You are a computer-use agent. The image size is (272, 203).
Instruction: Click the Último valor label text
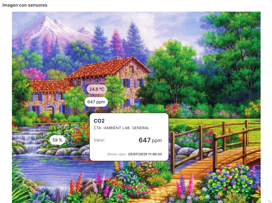[x=117, y=154]
